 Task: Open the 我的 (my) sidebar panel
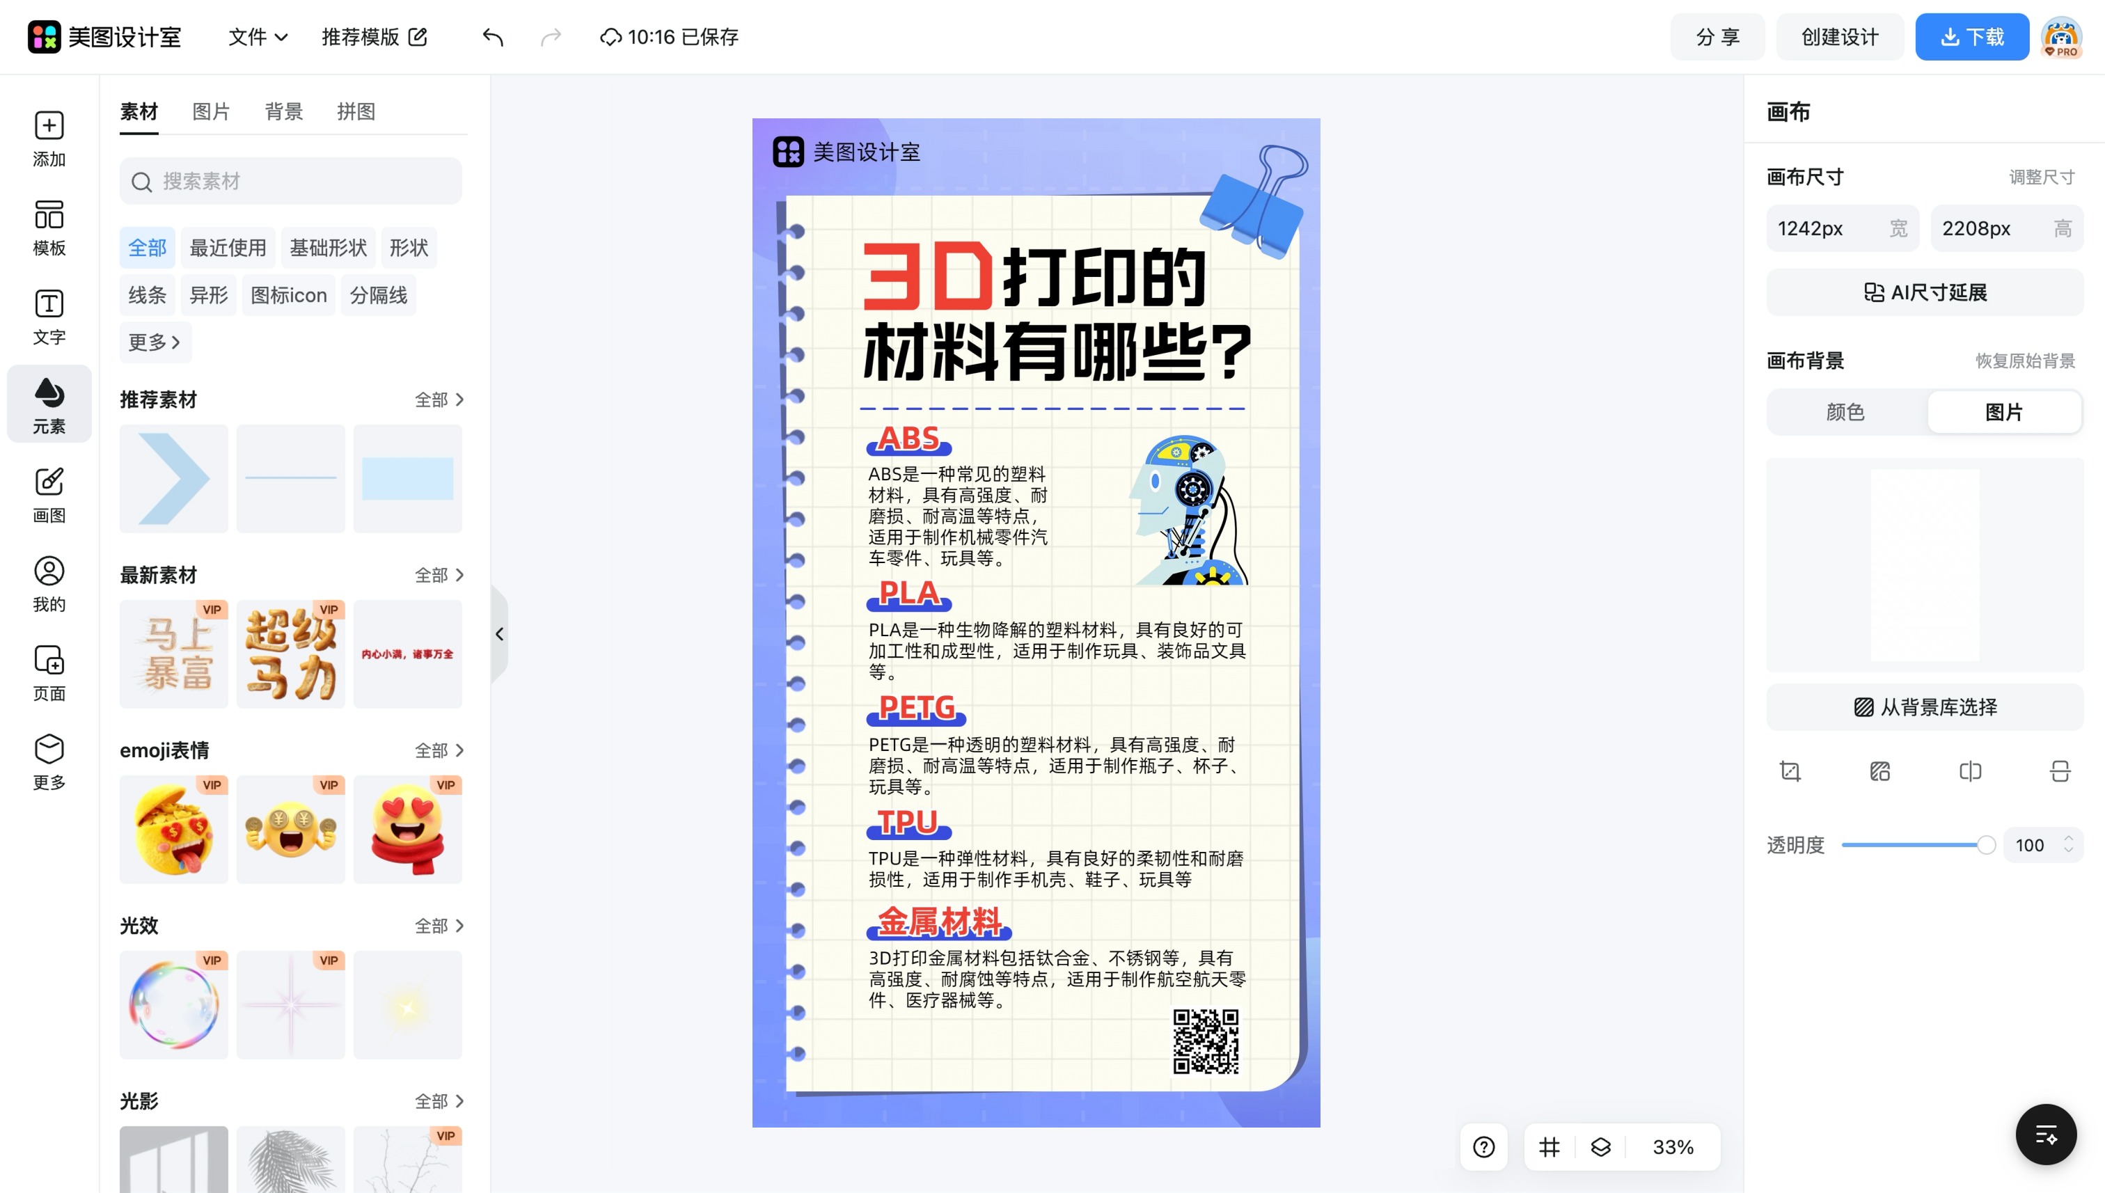(49, 584)
